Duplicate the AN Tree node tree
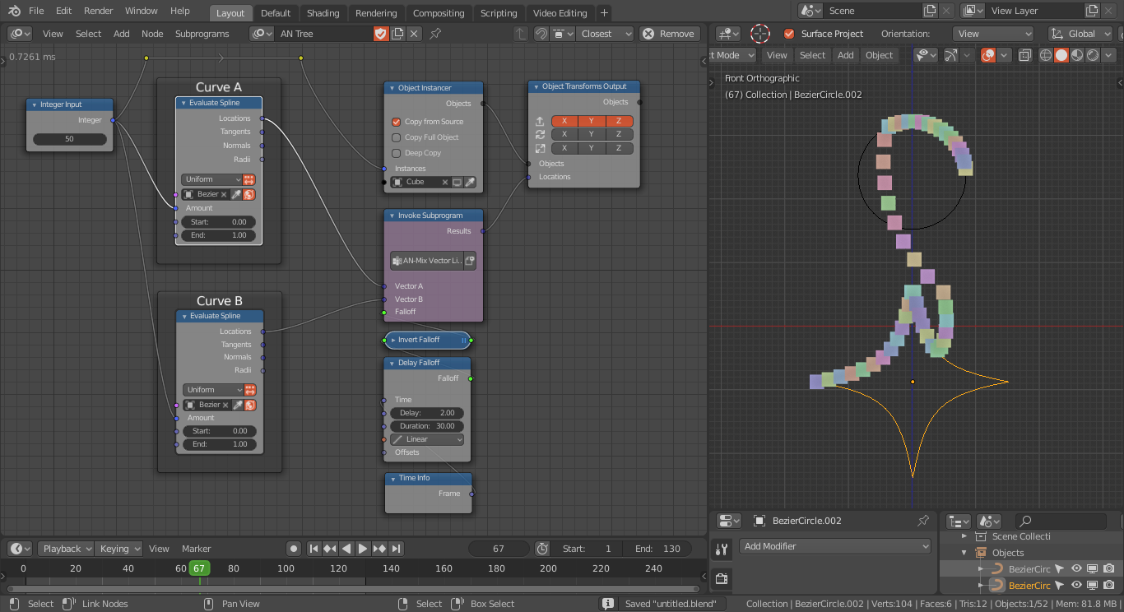The width and height of the screenshot is (1124, 612). pos(397,34)
